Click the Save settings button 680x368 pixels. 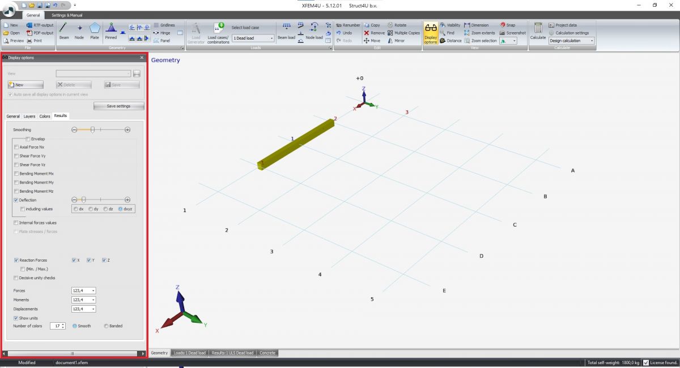tap(118, 106)
